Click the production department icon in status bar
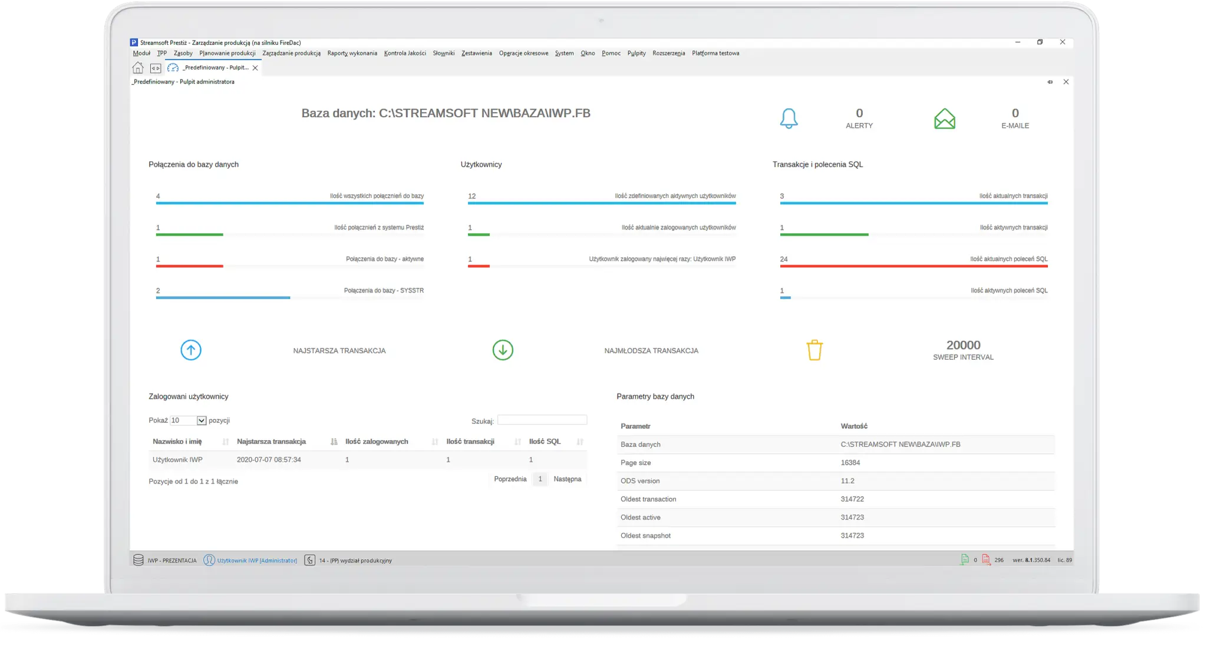 [x=310, y=560]
